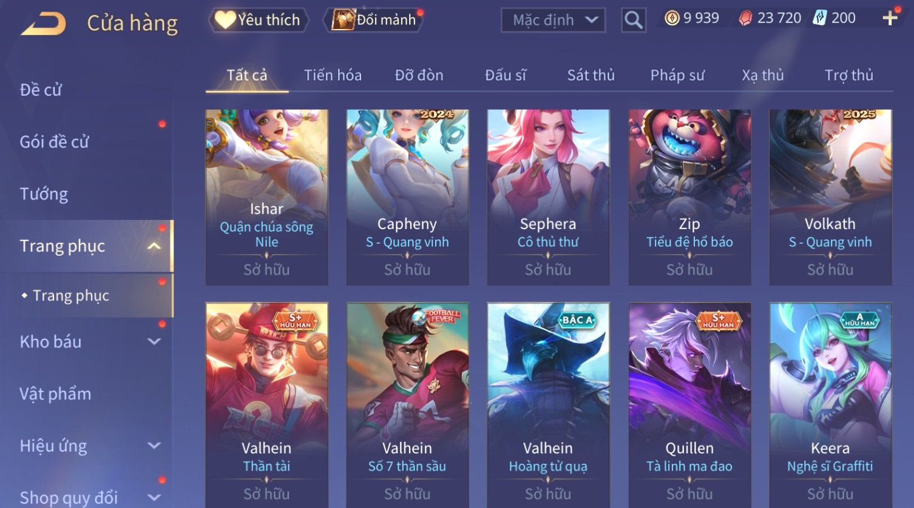Open Đổi mảnh chest exchange
914x508 pixels.
tap(374, 20)
